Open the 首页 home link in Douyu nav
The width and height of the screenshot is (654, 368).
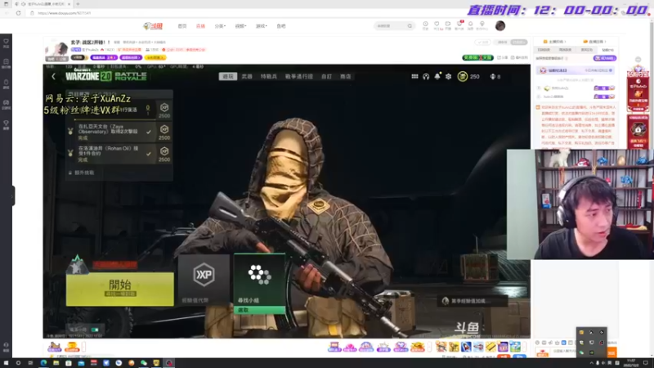(x=182, y=26)
